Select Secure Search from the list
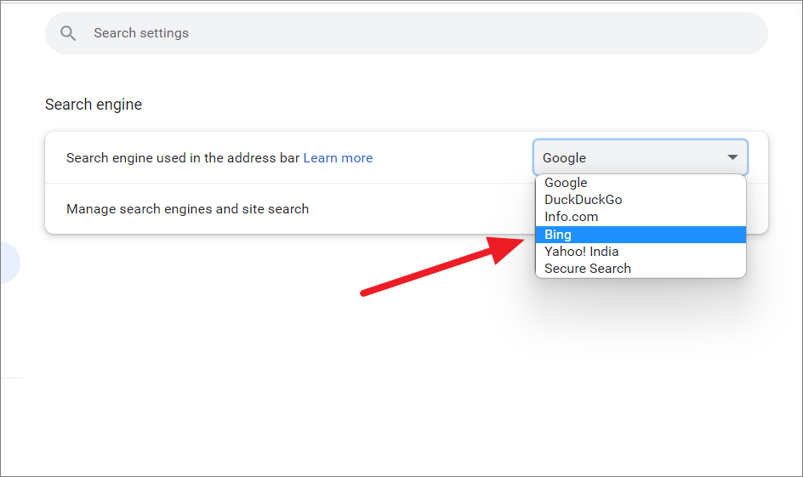 (x=641, y=269)
